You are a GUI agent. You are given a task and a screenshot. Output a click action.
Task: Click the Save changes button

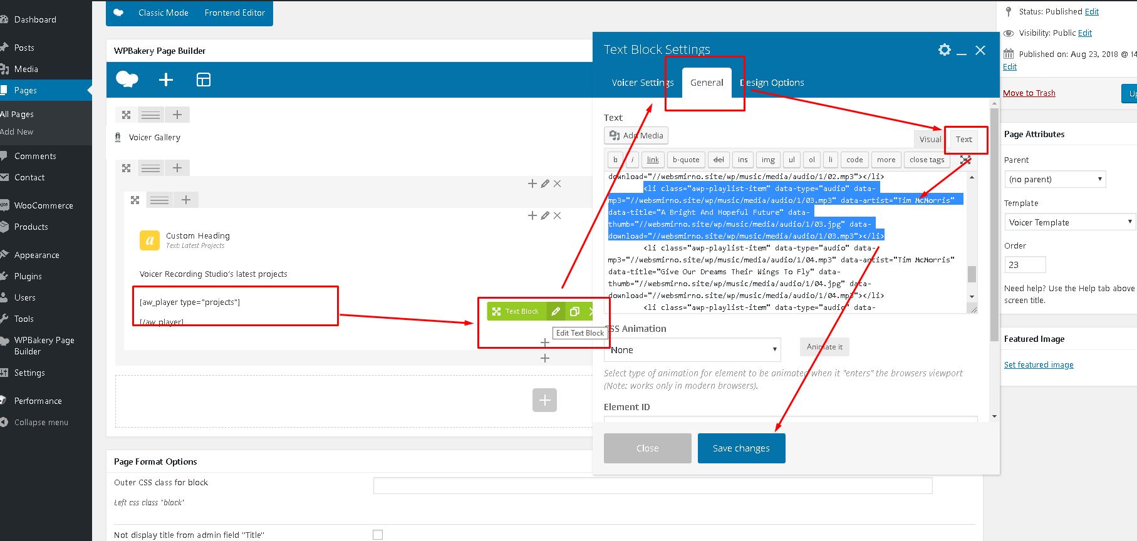(741, 448)
